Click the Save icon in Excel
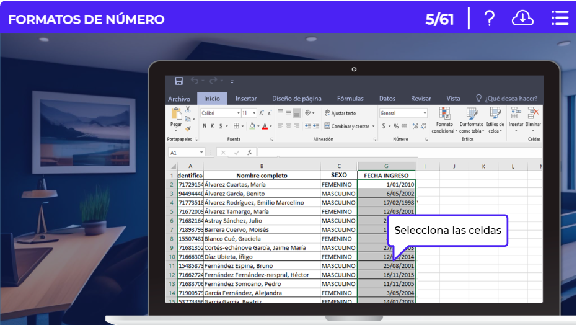Viewport: 577px width, 325px height. pyautogui.click(x=178, y=81)
